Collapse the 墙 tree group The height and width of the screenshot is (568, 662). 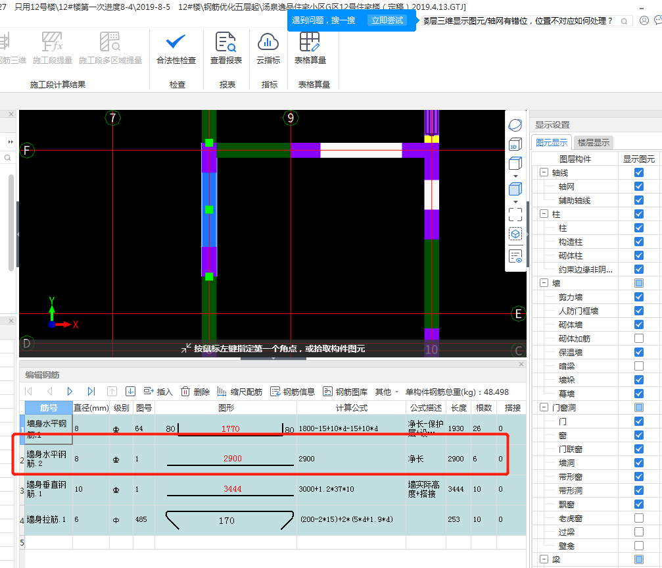(544, 283)
